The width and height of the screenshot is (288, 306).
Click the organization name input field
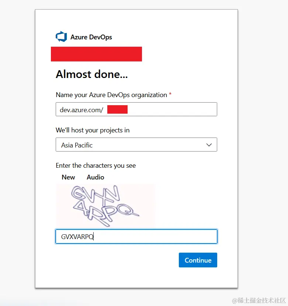pos(136,109)
